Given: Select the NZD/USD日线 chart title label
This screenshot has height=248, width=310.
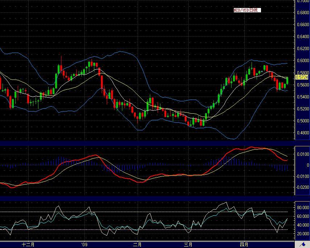Looking at the screenshot, I should pos(247,10).
